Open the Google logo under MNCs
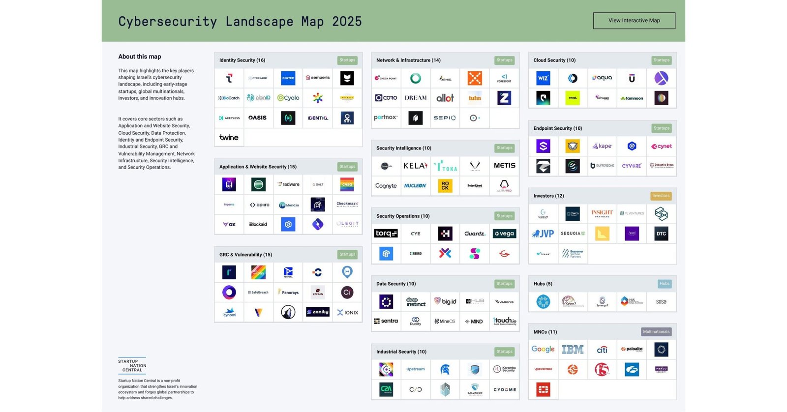 pyautogui.click(x=543, y=350)
